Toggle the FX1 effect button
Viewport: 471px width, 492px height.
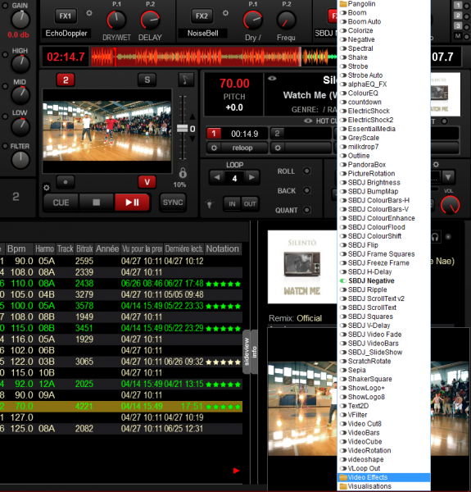(x=66, y=16)
